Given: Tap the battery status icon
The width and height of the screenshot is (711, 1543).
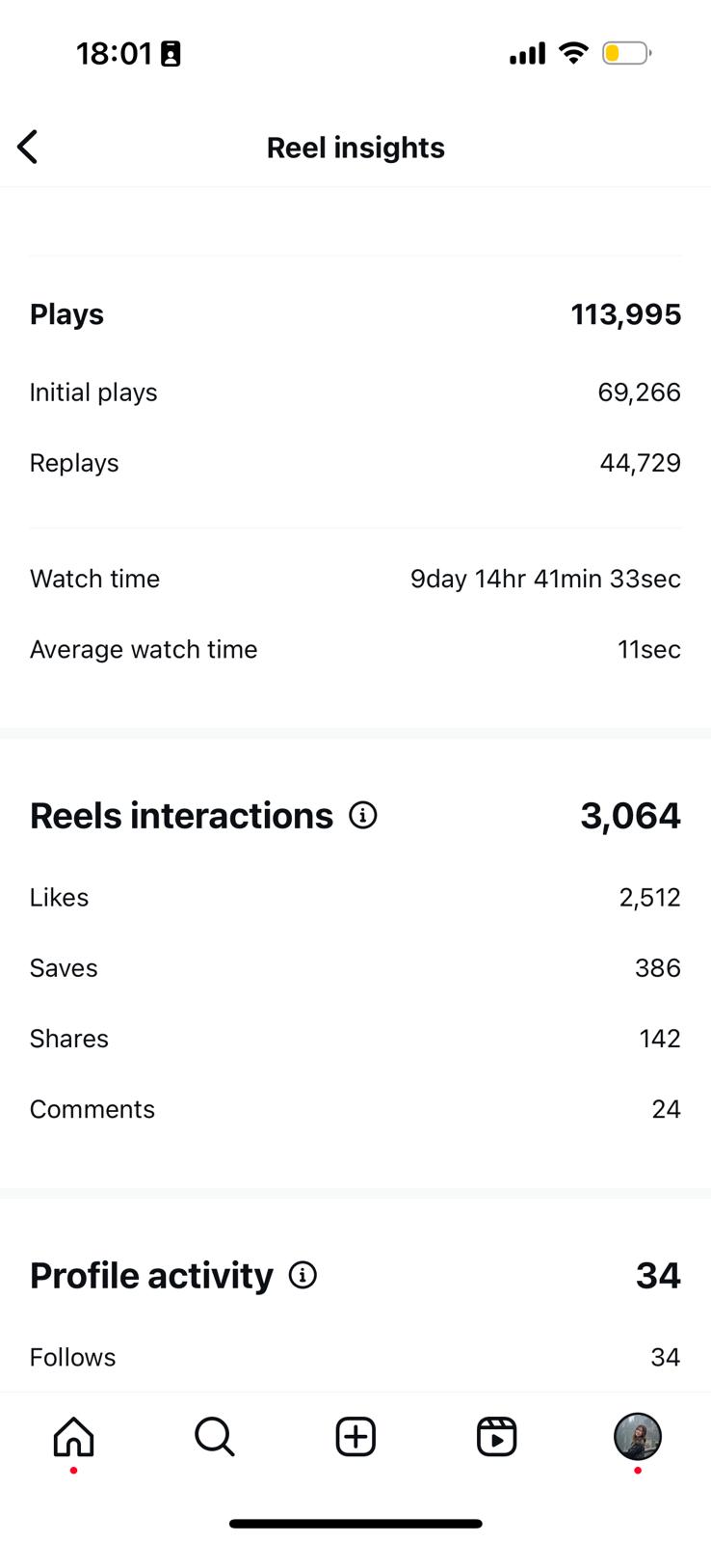Looking at the screenshot, I should [x=626, y=53].
